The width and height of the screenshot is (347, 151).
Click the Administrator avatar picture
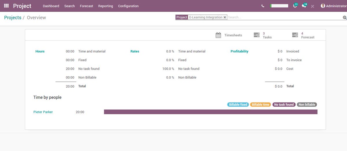coord(323,6)
